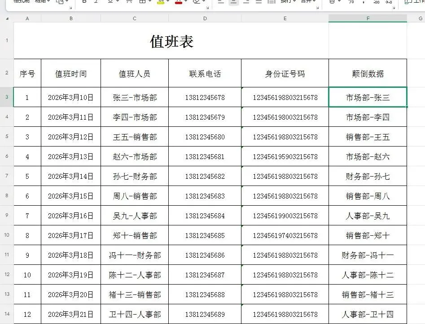Select the cell 销售部-王五
The width and height of the screenshot is (425, 324).
(368, 137)
